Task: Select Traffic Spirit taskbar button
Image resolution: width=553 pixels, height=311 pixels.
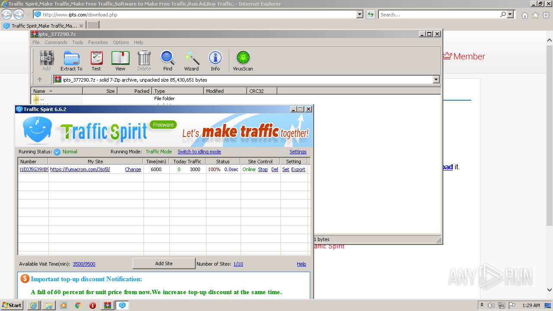Action: [122, 305]
